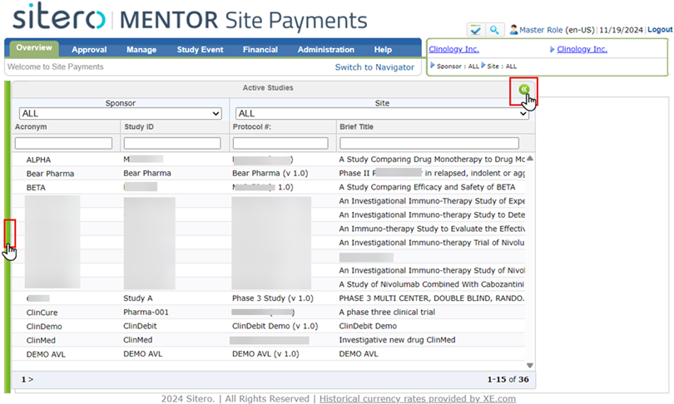
Task: Click 'A Study Comparing Efficacy and Safety of BETA'
Action: click(x=427, y=187)
